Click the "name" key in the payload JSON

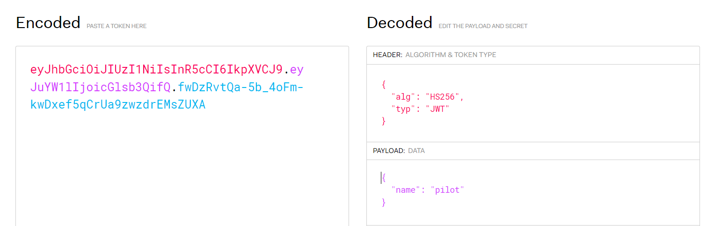point(406,190)
